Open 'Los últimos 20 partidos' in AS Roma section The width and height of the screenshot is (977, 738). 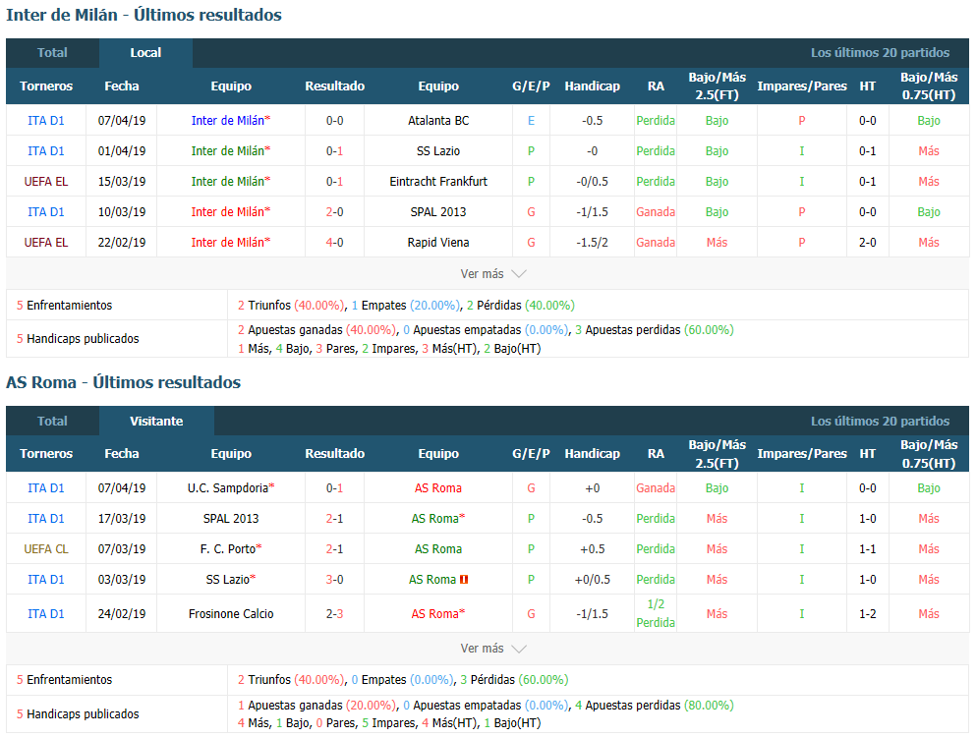pyautogui.click(x=880, y=421)
